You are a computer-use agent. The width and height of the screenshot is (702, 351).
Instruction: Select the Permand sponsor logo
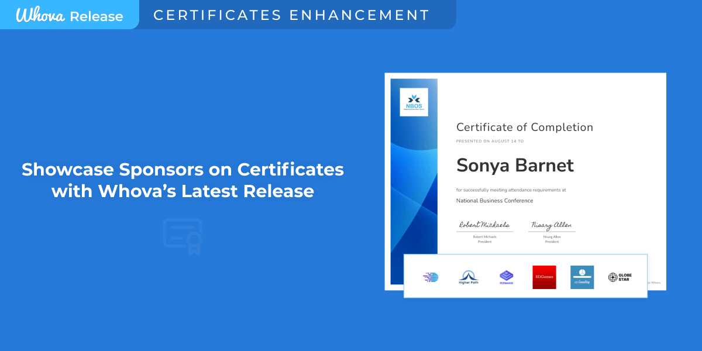[x=506, y=277]
